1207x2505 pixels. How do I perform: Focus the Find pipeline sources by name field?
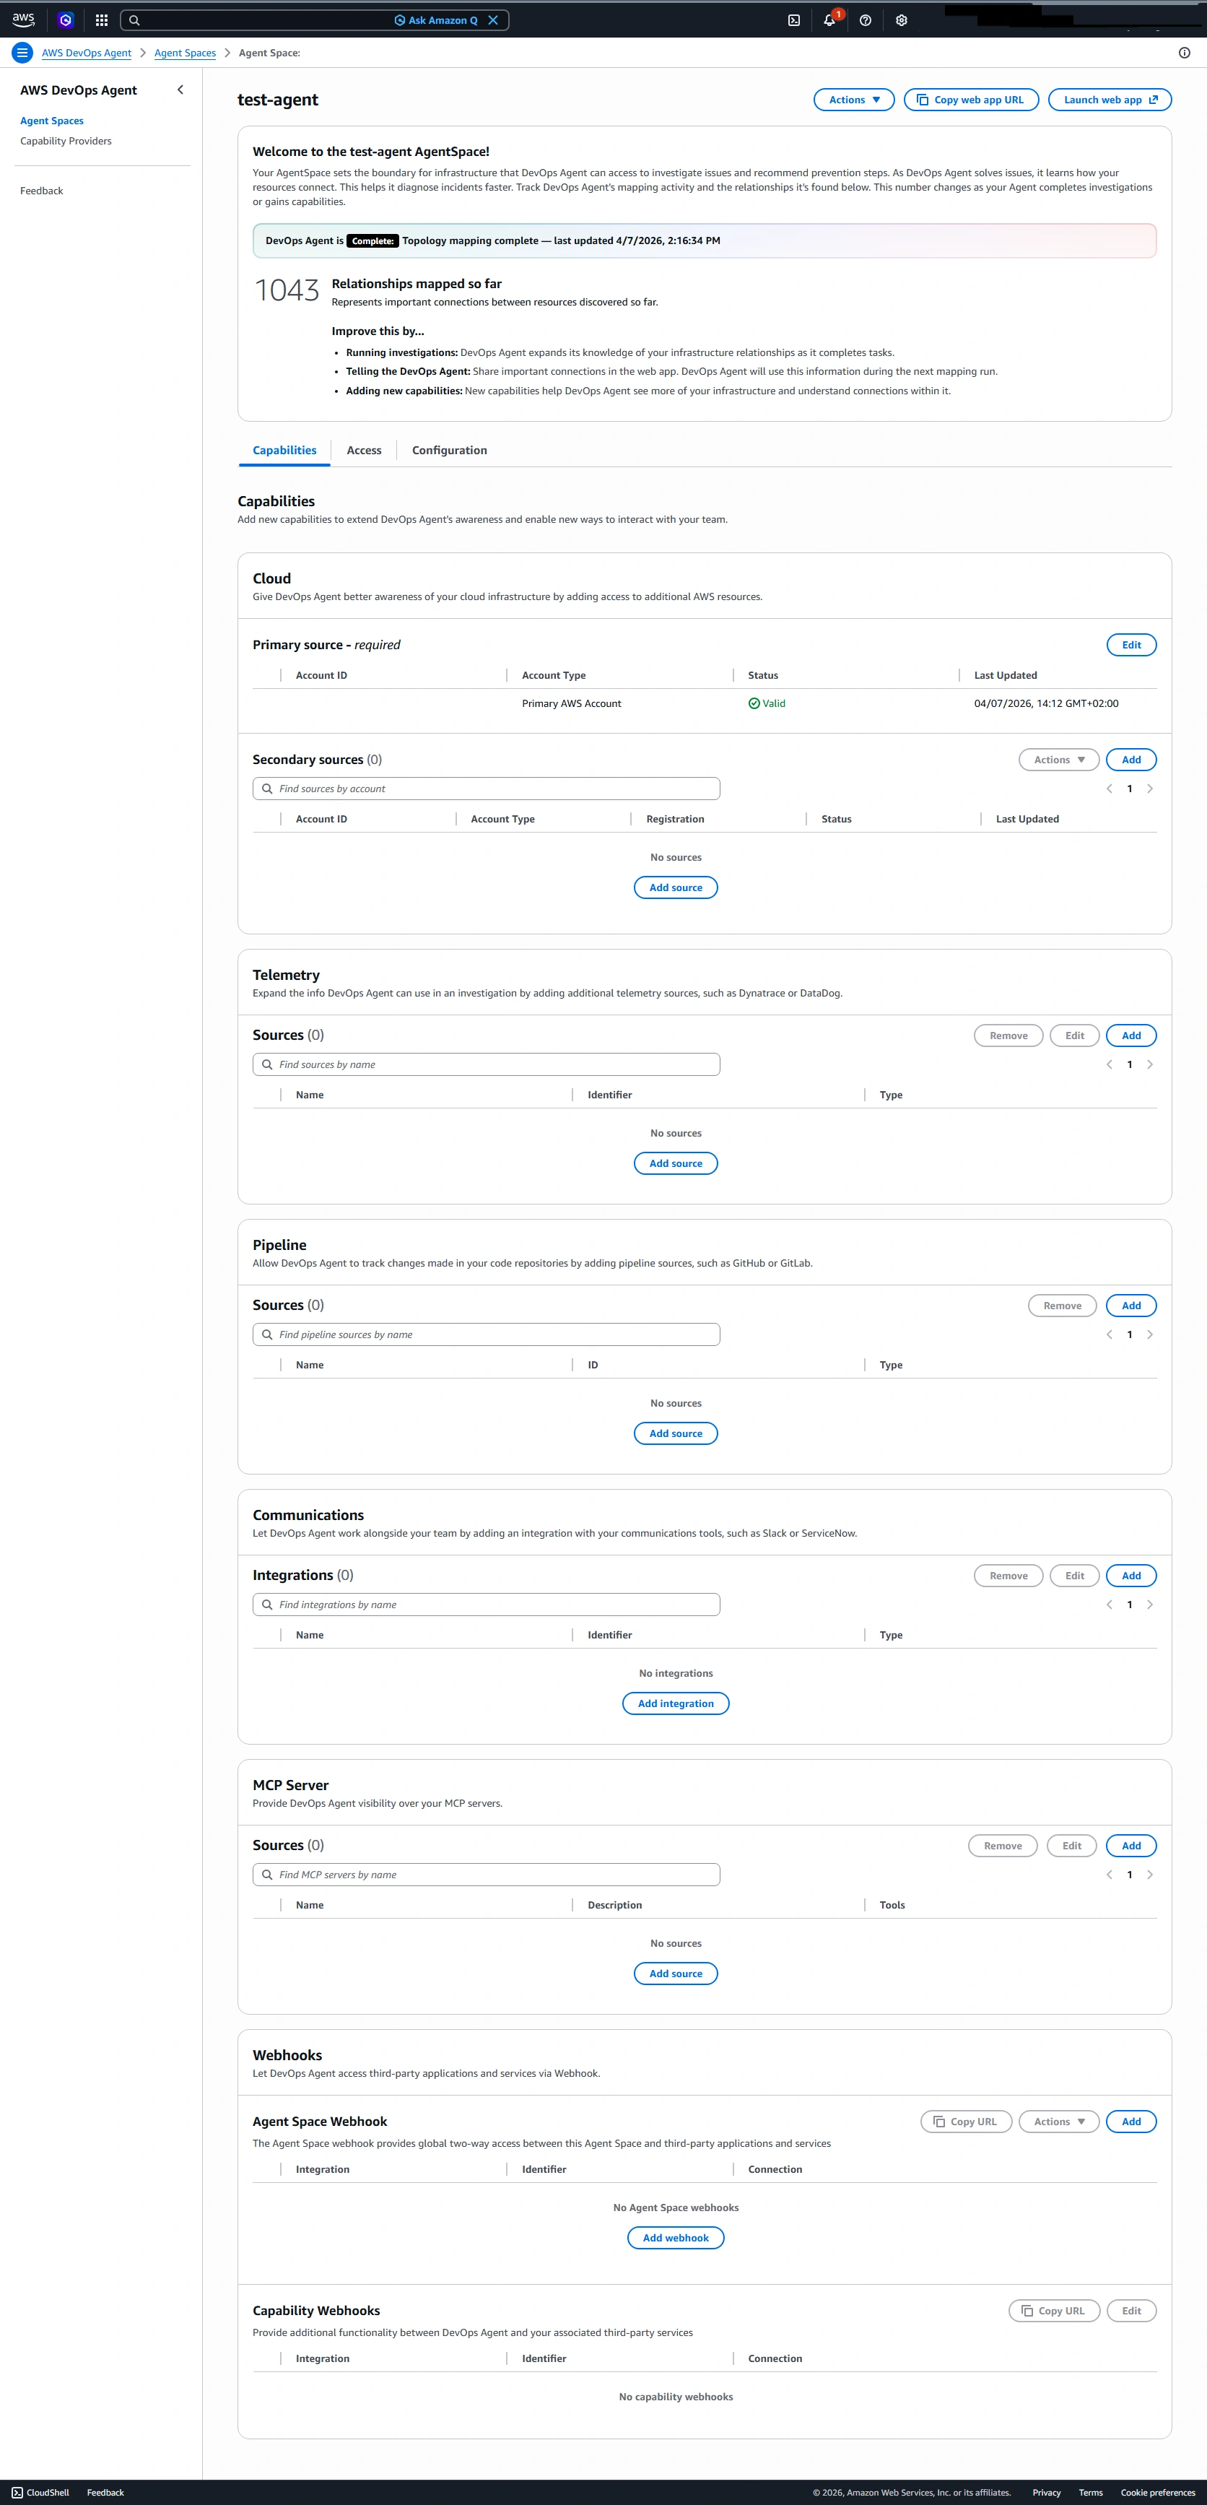click(x=486, y=1334)
